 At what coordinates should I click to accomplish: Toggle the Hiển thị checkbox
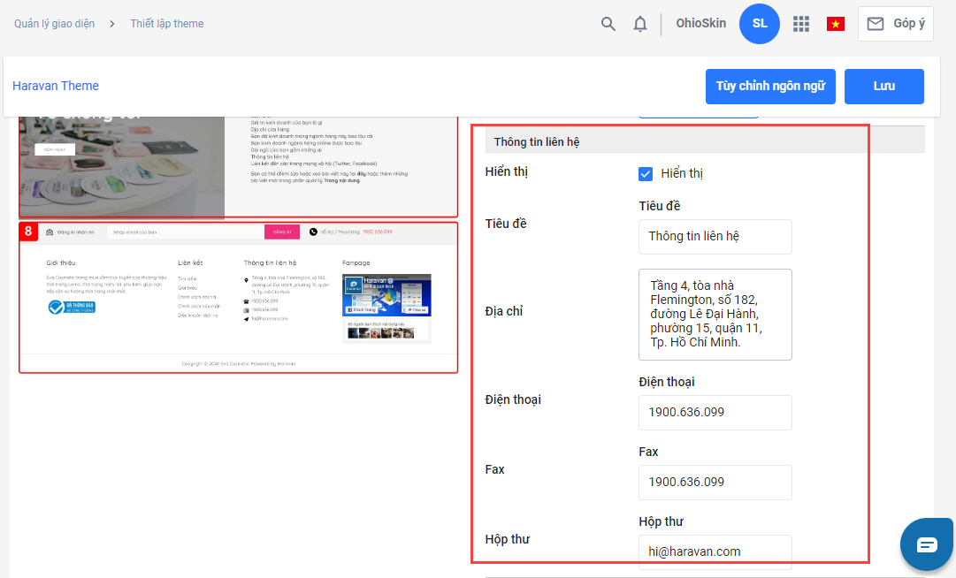[646, 173]
